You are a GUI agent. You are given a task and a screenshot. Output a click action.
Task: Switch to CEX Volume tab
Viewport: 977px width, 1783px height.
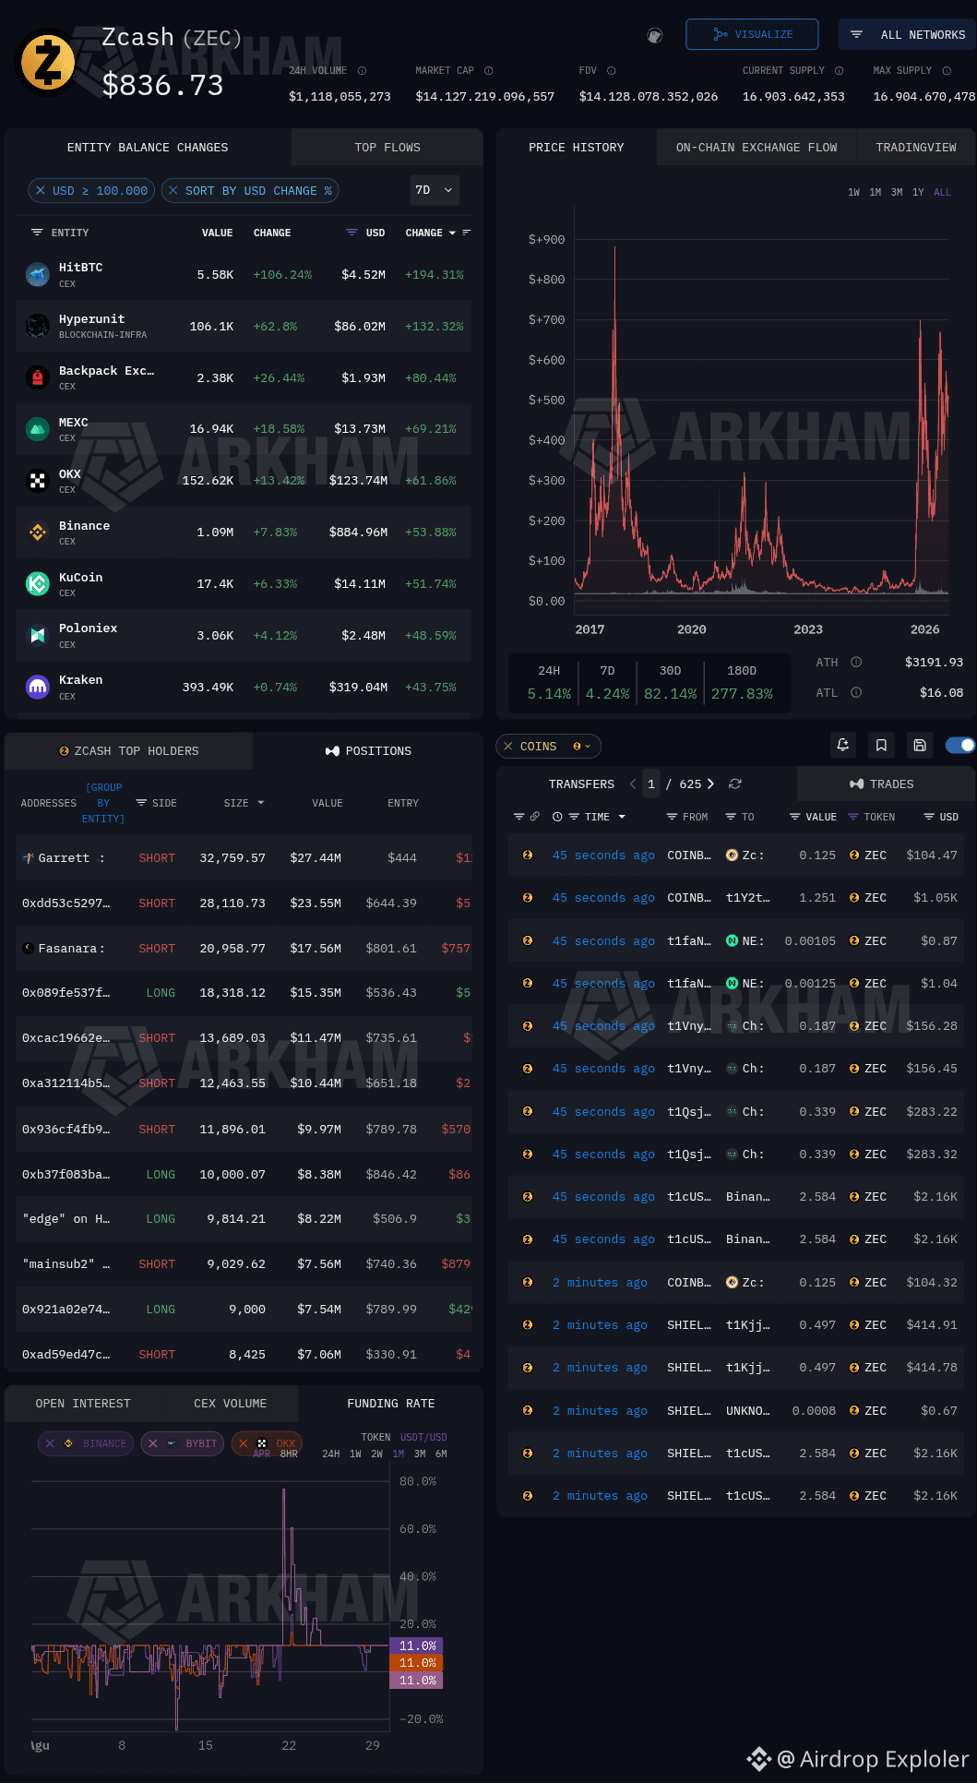coord(230,1404)
